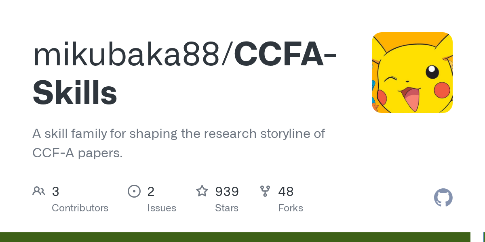Open the Pikachu avatar image
Screen dimensions: 485x242
pos(412,73)
